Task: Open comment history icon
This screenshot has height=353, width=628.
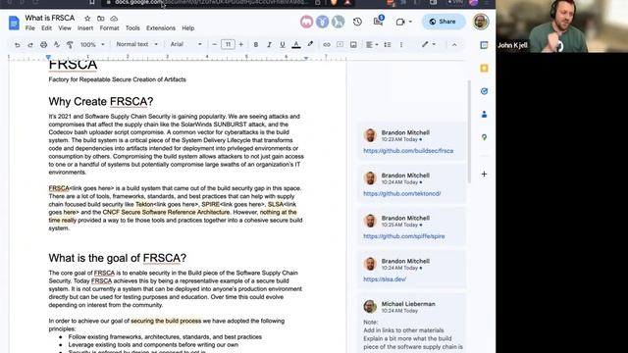Action: tap(378, 21)
